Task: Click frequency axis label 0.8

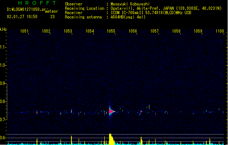Action: coord(3,101)
